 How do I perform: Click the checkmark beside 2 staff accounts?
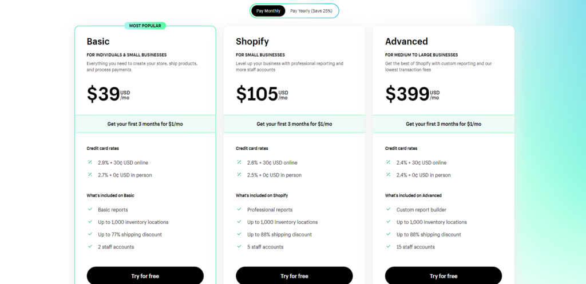tap(90, 246)
